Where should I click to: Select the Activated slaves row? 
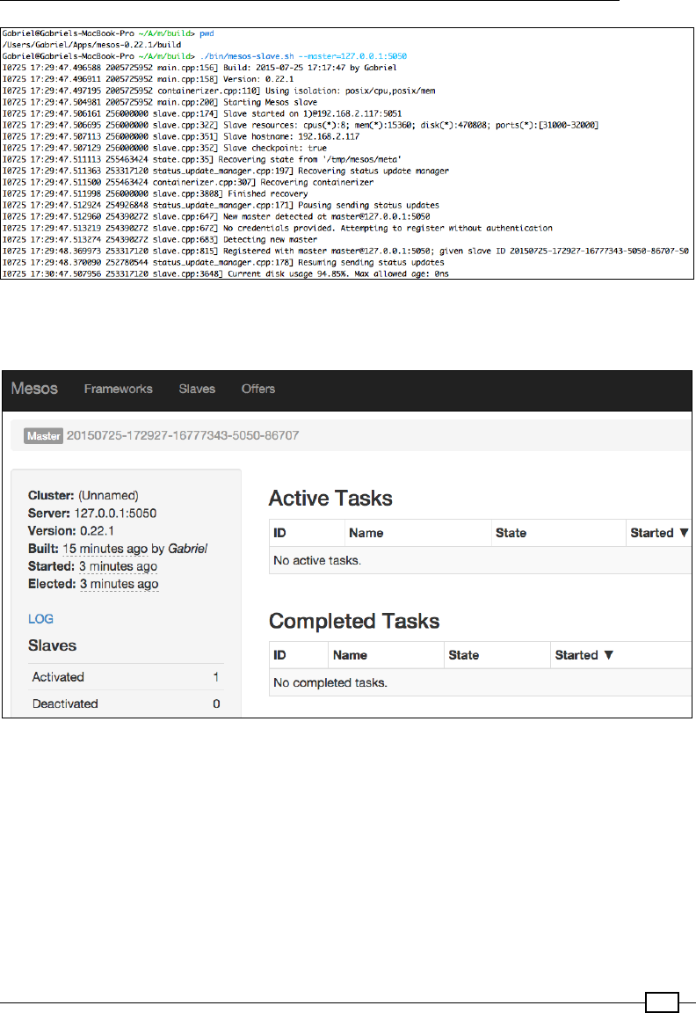[x=126, y=677]
